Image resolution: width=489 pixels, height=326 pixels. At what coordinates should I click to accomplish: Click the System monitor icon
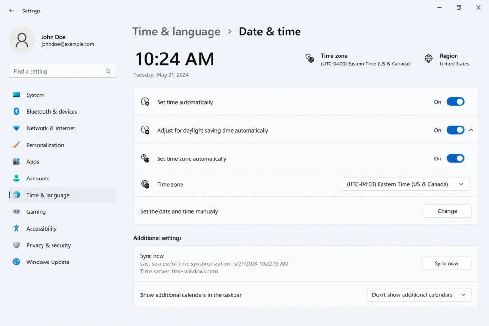pyautogui.click(x=16, y=95)
